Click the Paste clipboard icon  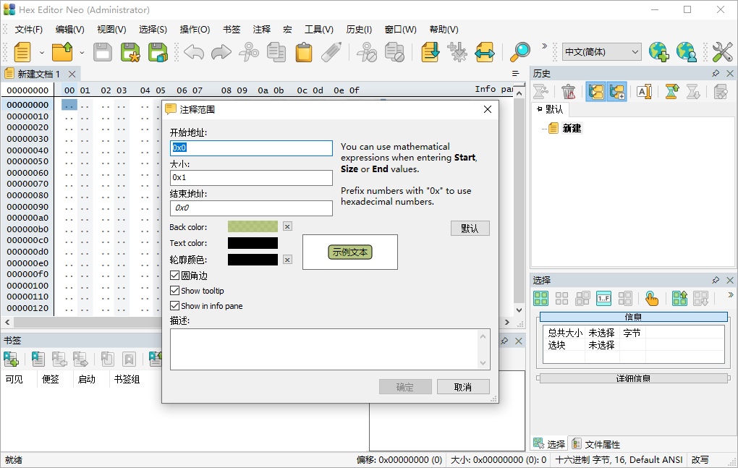(x=303, y=52)
